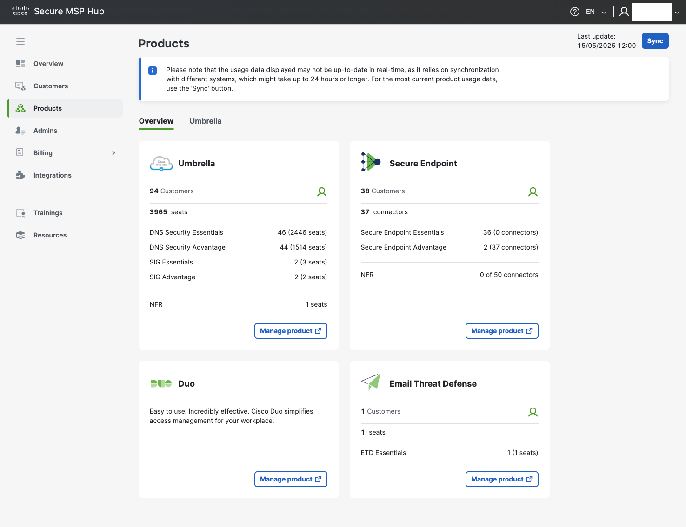Click the Admins icon in sidebar
Screen dimensions: 686x527
pos(20,131)
